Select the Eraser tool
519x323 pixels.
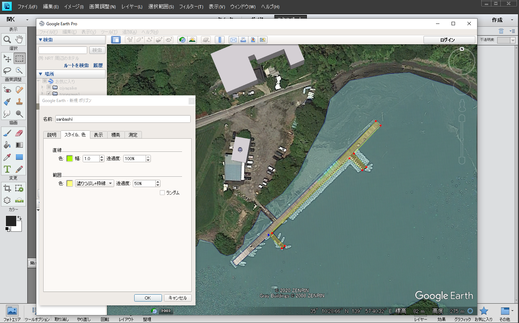19,133
